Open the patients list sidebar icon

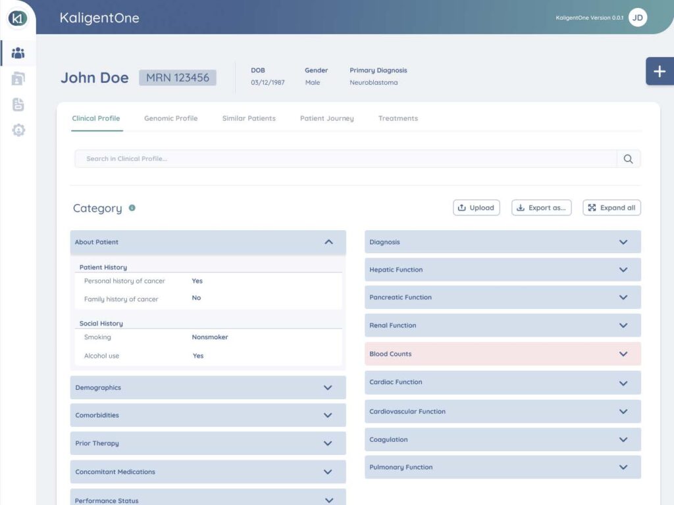click(x=18, y=53)
